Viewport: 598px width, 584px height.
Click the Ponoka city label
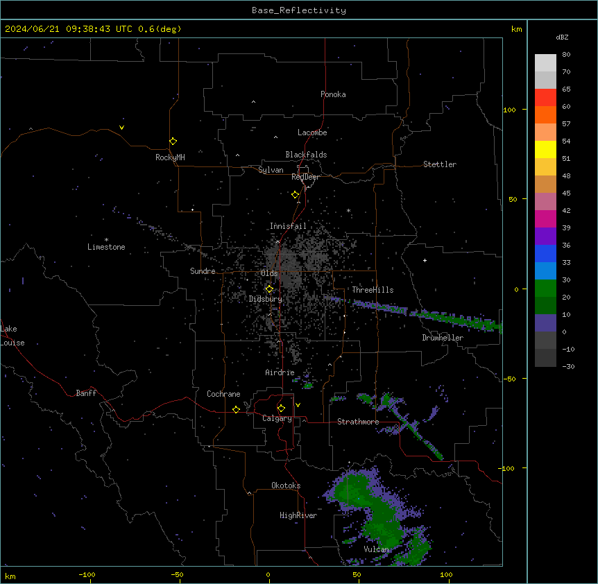click(x=333, y=94)
